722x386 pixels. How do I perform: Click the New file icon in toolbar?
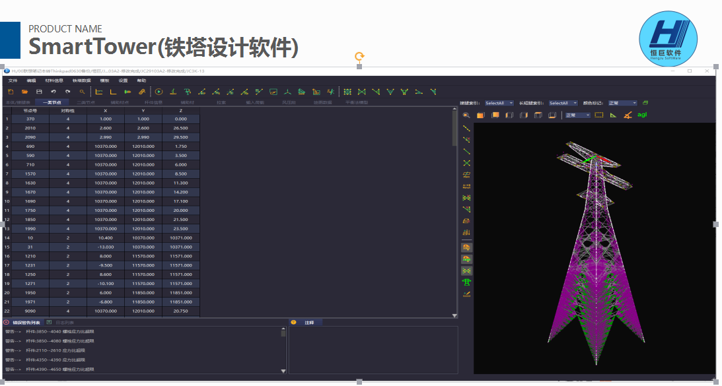(x=11, y=92)
